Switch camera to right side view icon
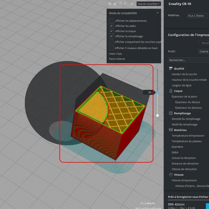Viewport: 209px width, 209px height. [x=132, y=4]
